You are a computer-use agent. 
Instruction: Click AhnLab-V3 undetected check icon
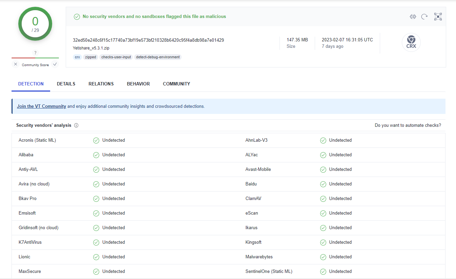(x=323, y=140)
